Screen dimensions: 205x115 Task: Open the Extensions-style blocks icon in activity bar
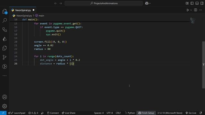(4, 30)
